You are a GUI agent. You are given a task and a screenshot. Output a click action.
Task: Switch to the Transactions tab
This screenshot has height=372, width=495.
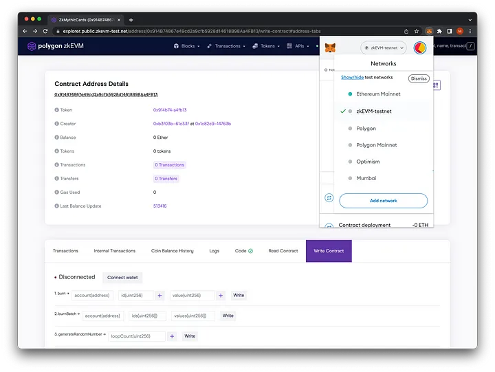66,251
